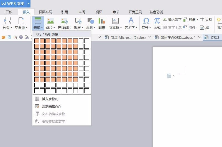Click the 在线图片 online picture icon
This screenshot has width=222, height=147.
tap(64, 21)
